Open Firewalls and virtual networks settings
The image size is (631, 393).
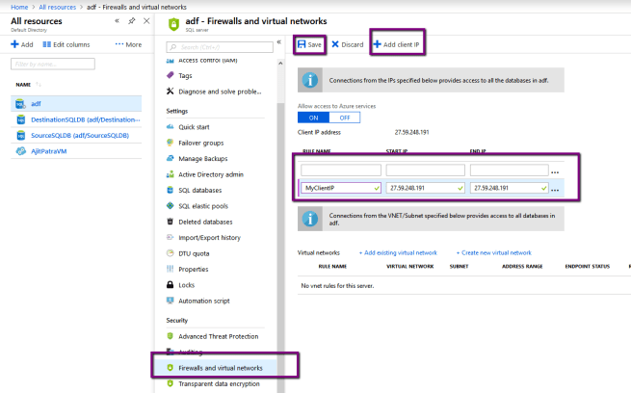[221, 368]
